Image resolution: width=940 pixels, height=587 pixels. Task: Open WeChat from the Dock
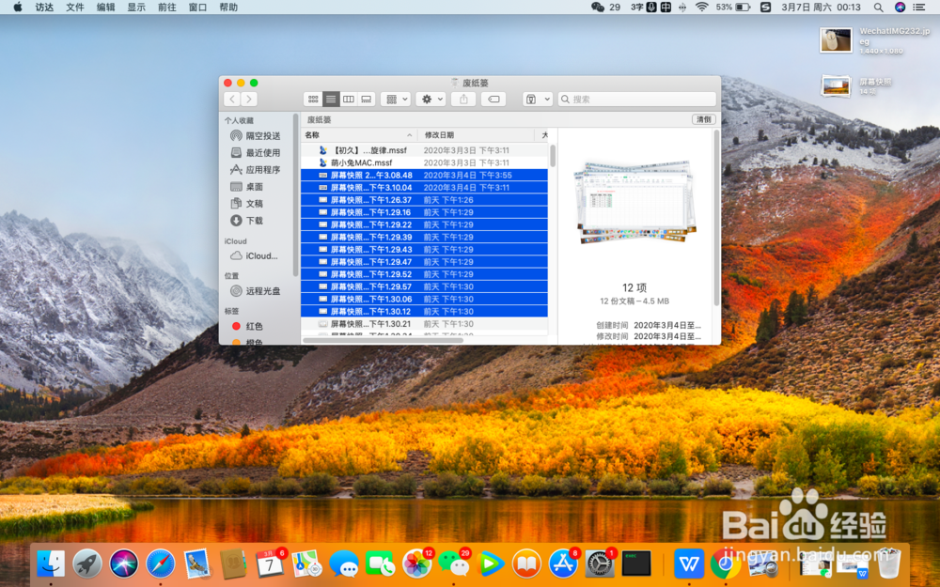click(454, 564)
